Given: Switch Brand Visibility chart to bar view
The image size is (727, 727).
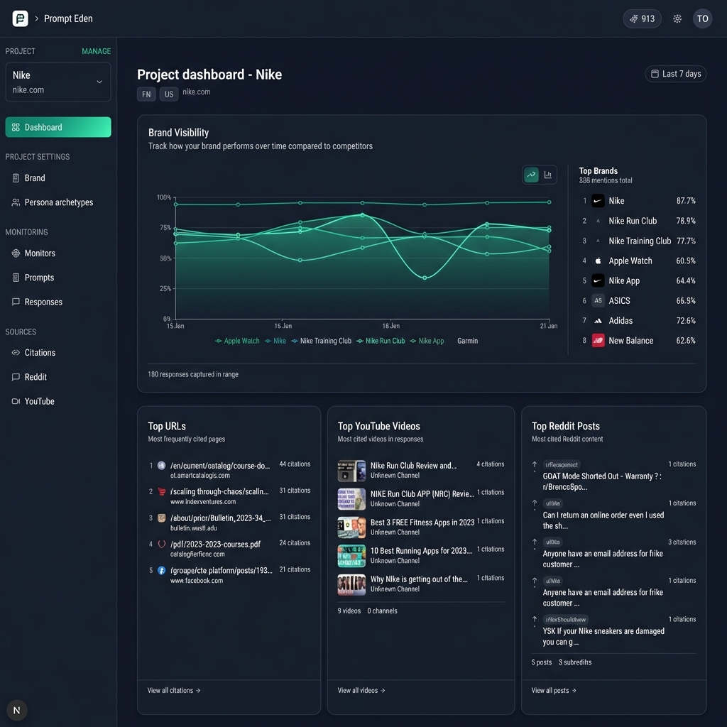Looking at the screenshot, I should [547, 174].
